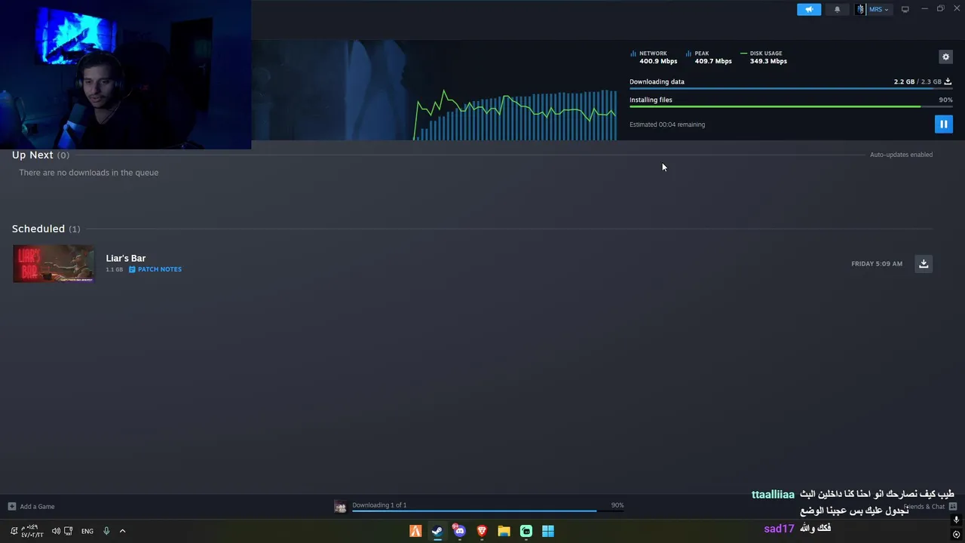Click the 90% Installing files percentage
This screenshot has height=543, width=965.
[945, 100]
